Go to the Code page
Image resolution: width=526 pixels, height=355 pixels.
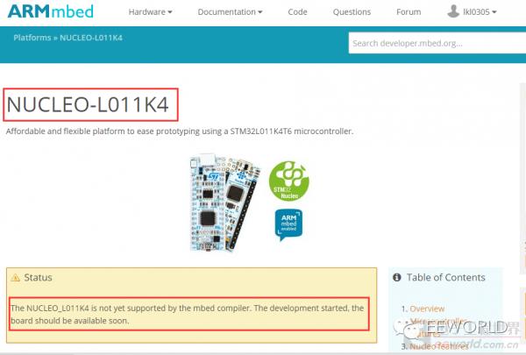point(297,11)
